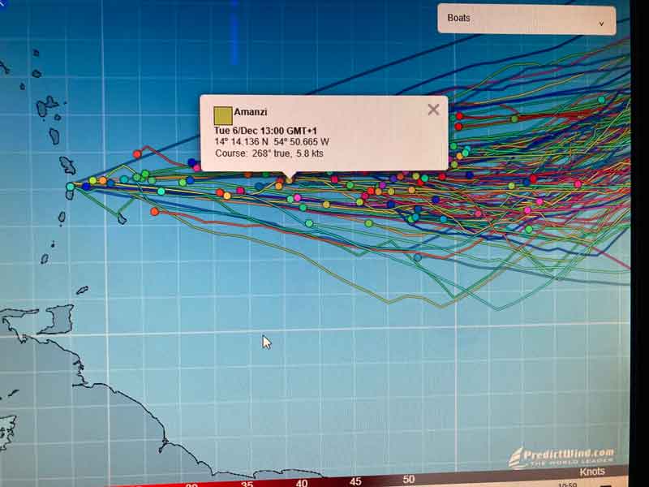The width and height of the screenshot is (649, 487).
Task: Select the cyan boat marker at St Lucia finish
Action: 71,187
